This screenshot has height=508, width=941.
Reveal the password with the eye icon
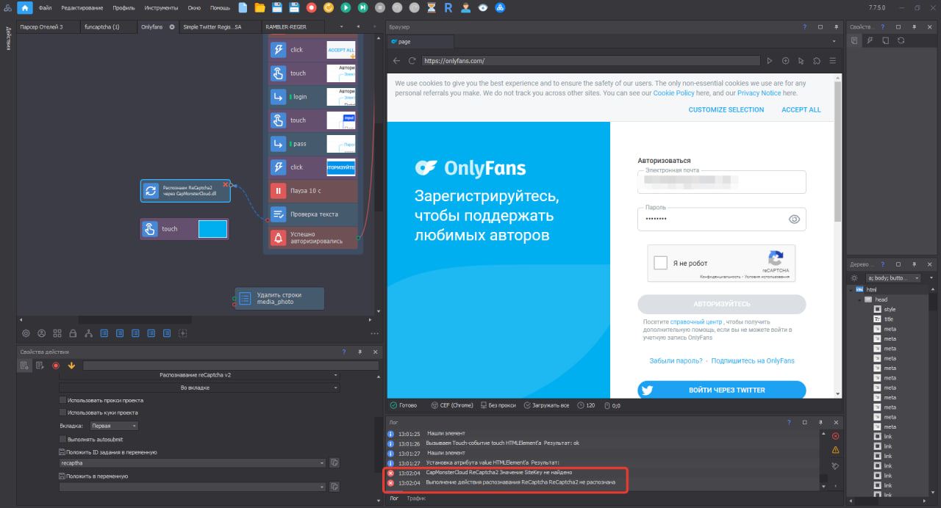pyautogui.click(x=794, y=219)
